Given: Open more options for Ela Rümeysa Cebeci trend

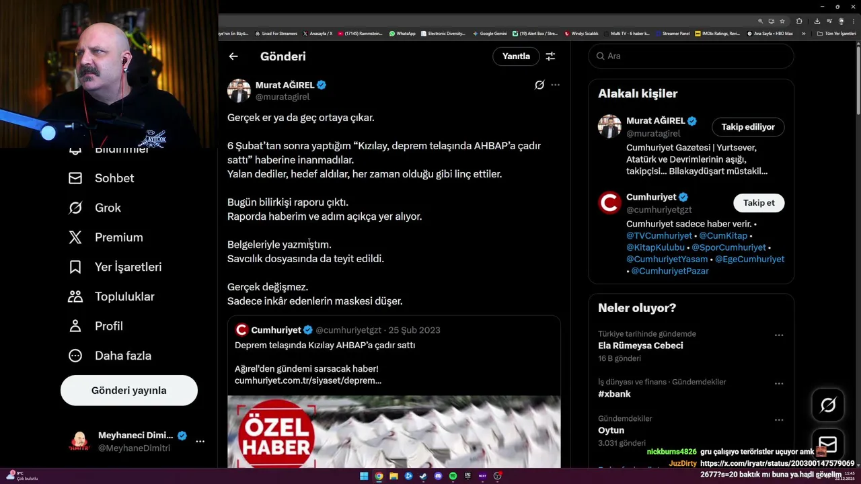Looking at the screenshot, I should [779, 335].
